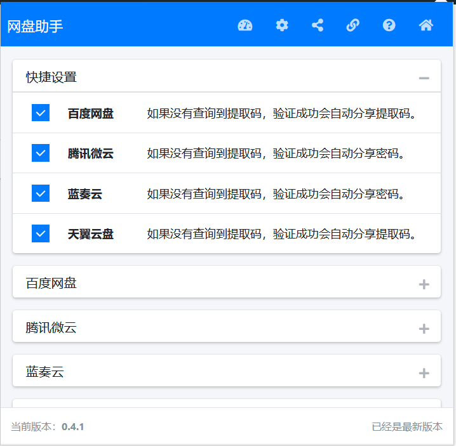The width and height of the screenshot is (456, 446).
Task: Expand the 腾讯微云 section plus icon
Action: click(x=424, y=329)
